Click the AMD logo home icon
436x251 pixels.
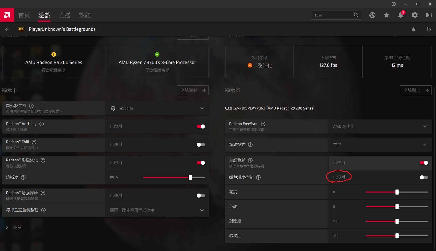[x=7, y=15]
